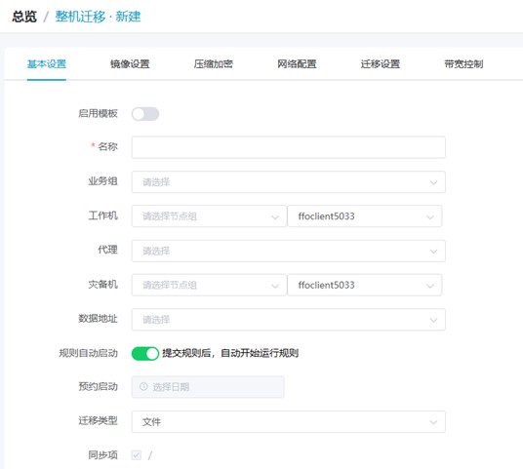Switch to the 压缩加密 tab

(214, 64)
